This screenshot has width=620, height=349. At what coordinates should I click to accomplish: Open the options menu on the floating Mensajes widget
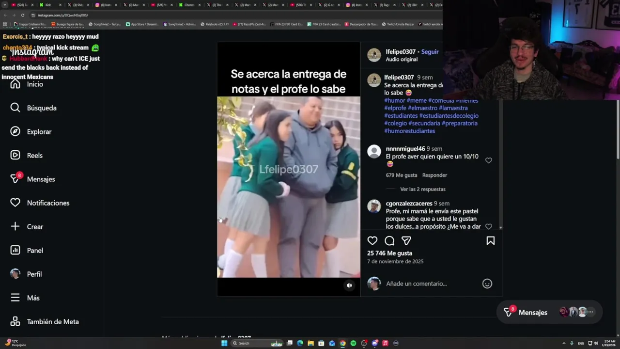590,312
